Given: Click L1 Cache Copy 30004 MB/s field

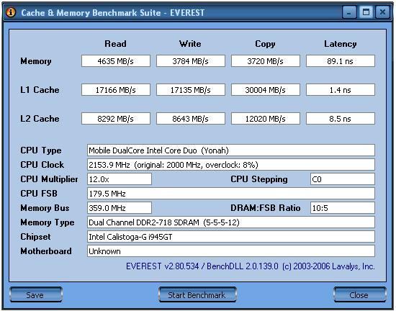Looking at the screenshot, I should tap(266, 89).
